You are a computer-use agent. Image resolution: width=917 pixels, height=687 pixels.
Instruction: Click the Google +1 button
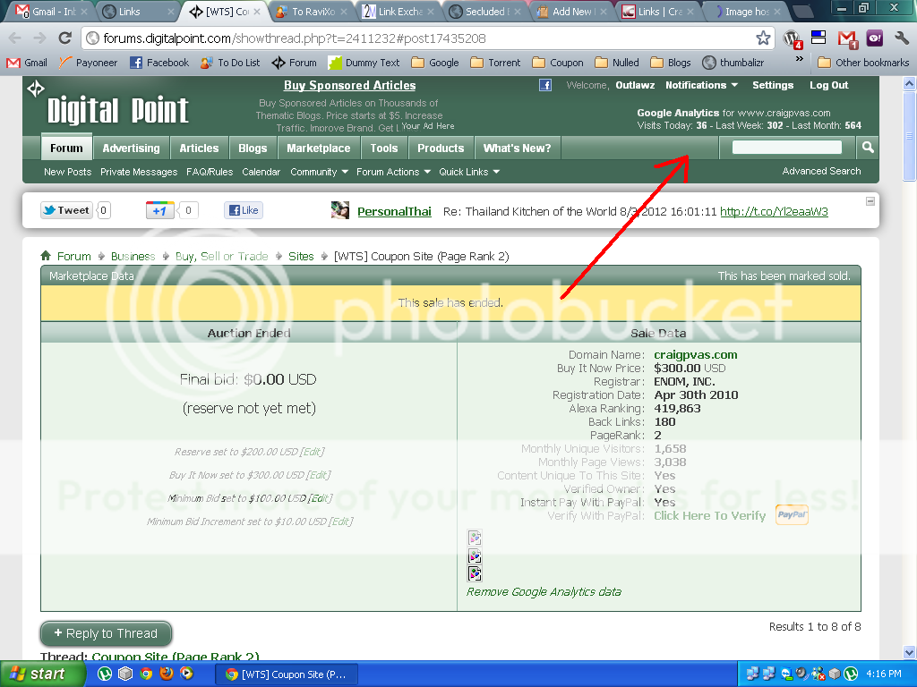click(160, 210)
